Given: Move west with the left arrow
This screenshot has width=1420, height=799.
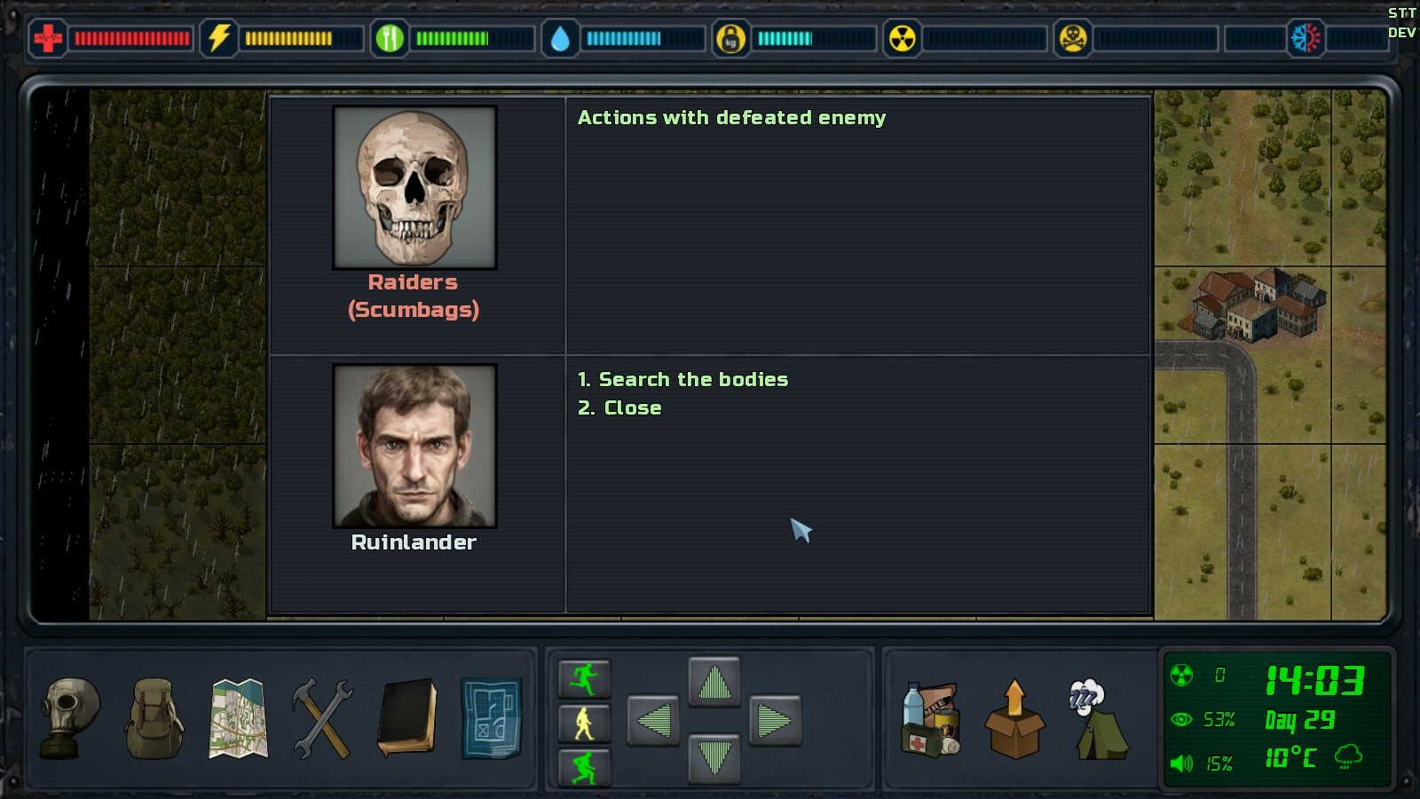Looking at the screenshot, I should point(654,720).
